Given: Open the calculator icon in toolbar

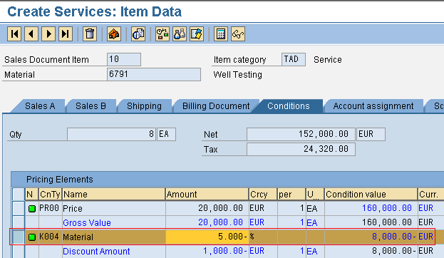Looking at the screenshot, I should pos(221,34).
